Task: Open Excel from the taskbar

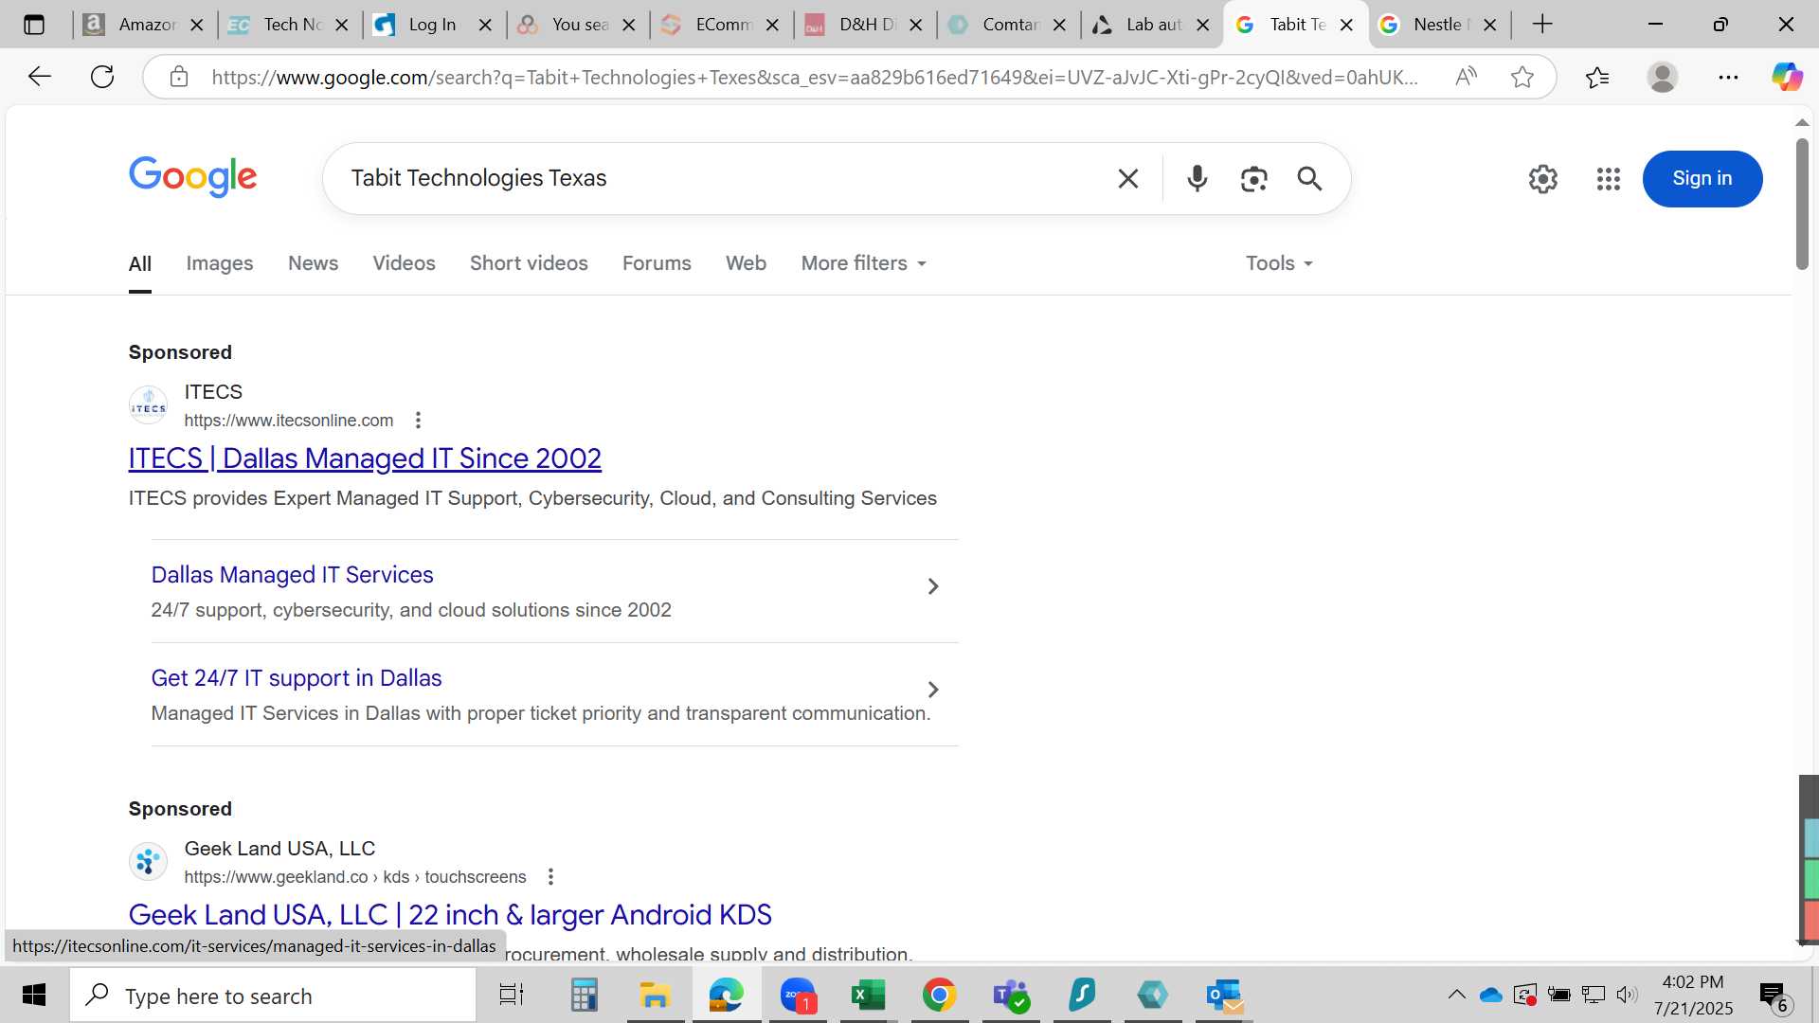Action: pyautogui.click(x=868, y=996)
